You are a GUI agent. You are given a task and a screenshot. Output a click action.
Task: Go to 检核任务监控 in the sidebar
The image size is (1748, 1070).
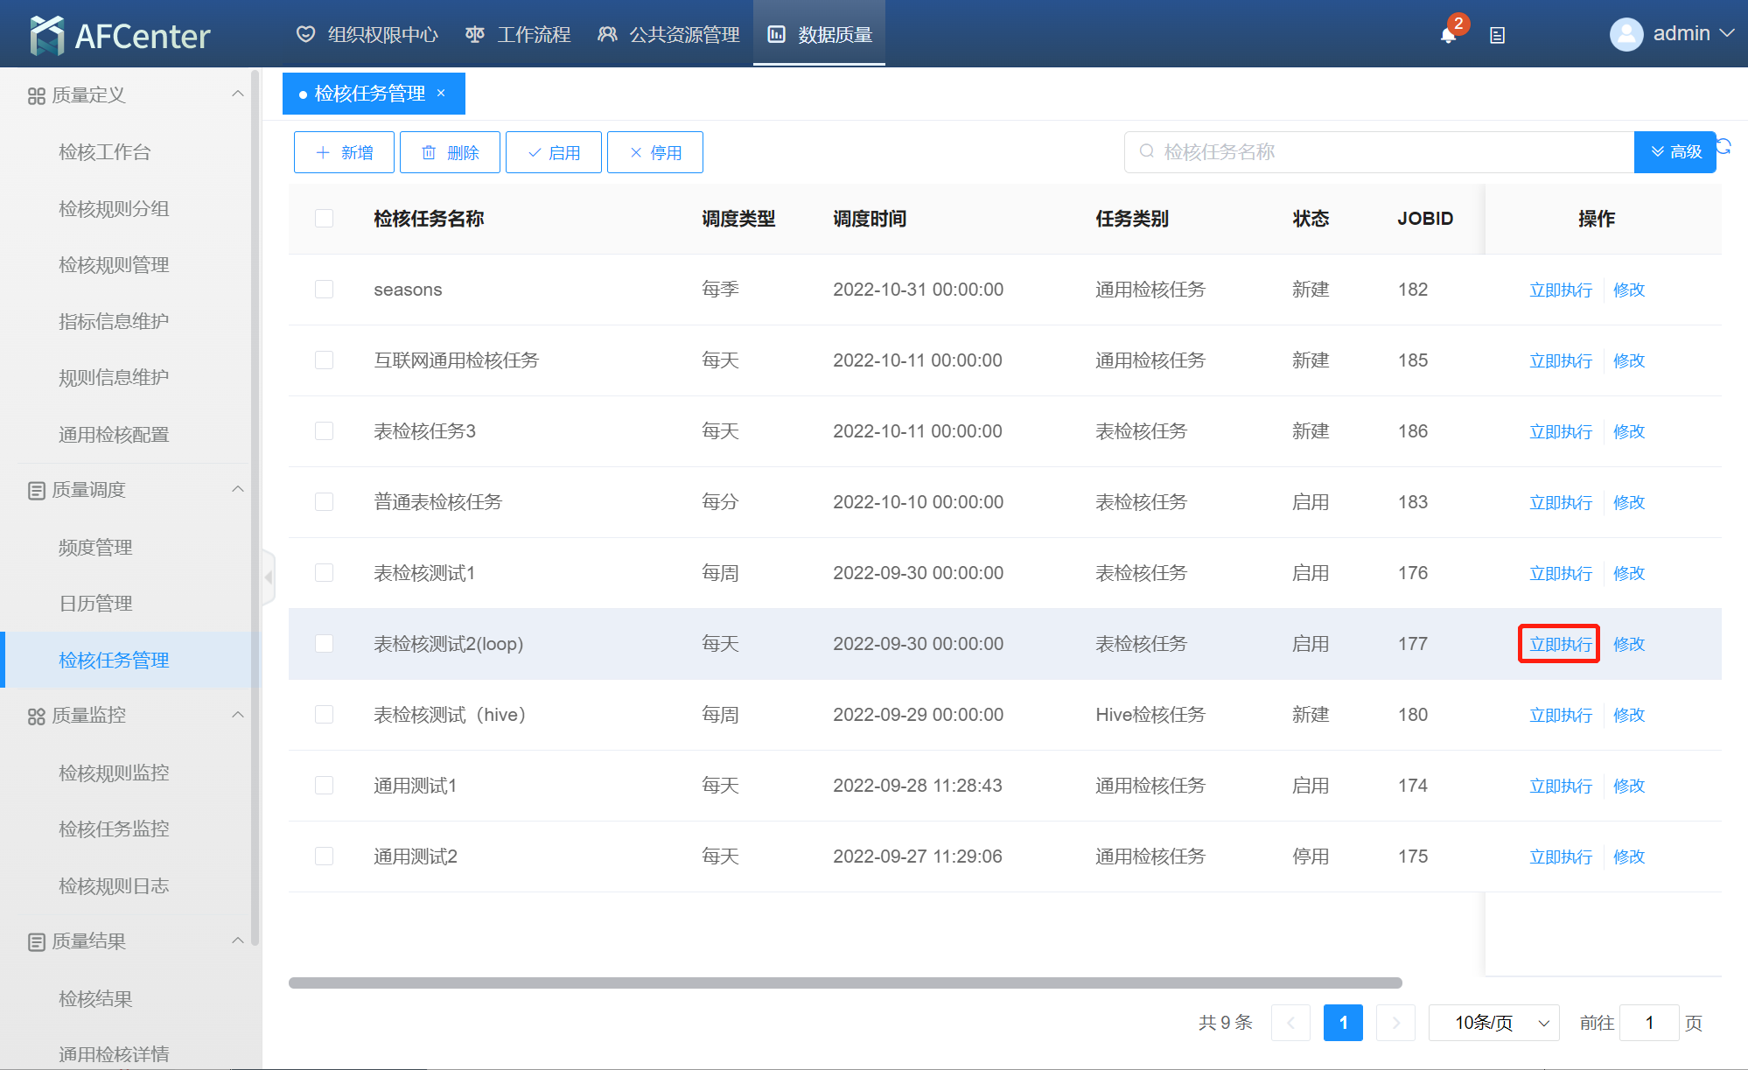point(114,829)
